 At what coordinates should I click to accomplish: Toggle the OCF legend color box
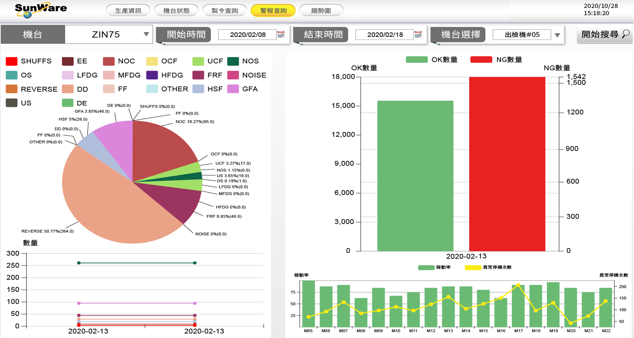(x=152, y=61)
